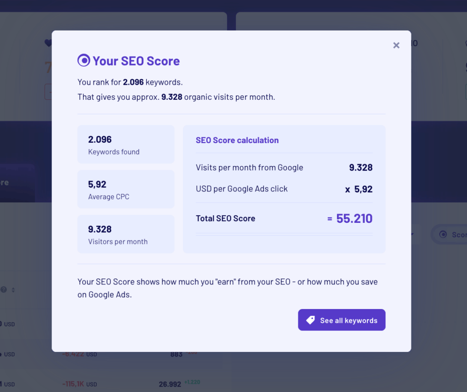467x392 pixels.
Task: Click the heart favorite icon near the top left
Action: pyautogui.click(x=48, y=42)
